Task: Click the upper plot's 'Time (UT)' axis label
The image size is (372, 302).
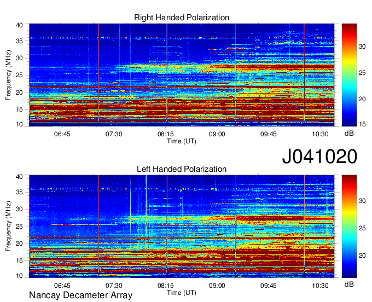Action: [182, 141]
